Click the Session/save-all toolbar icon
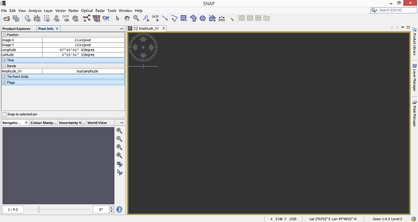 16,18
